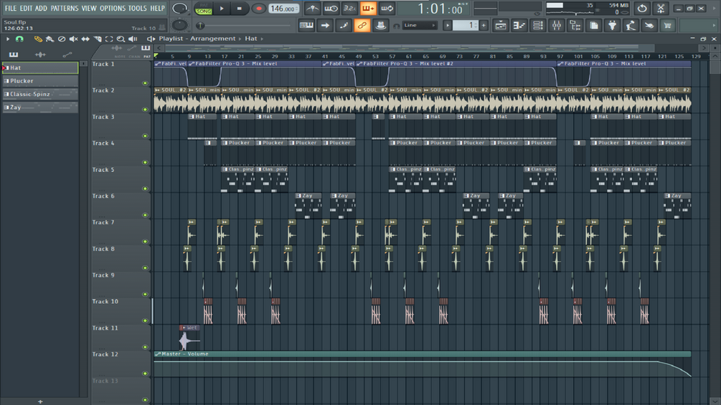Open the TOOLS menu

point(138,9)
